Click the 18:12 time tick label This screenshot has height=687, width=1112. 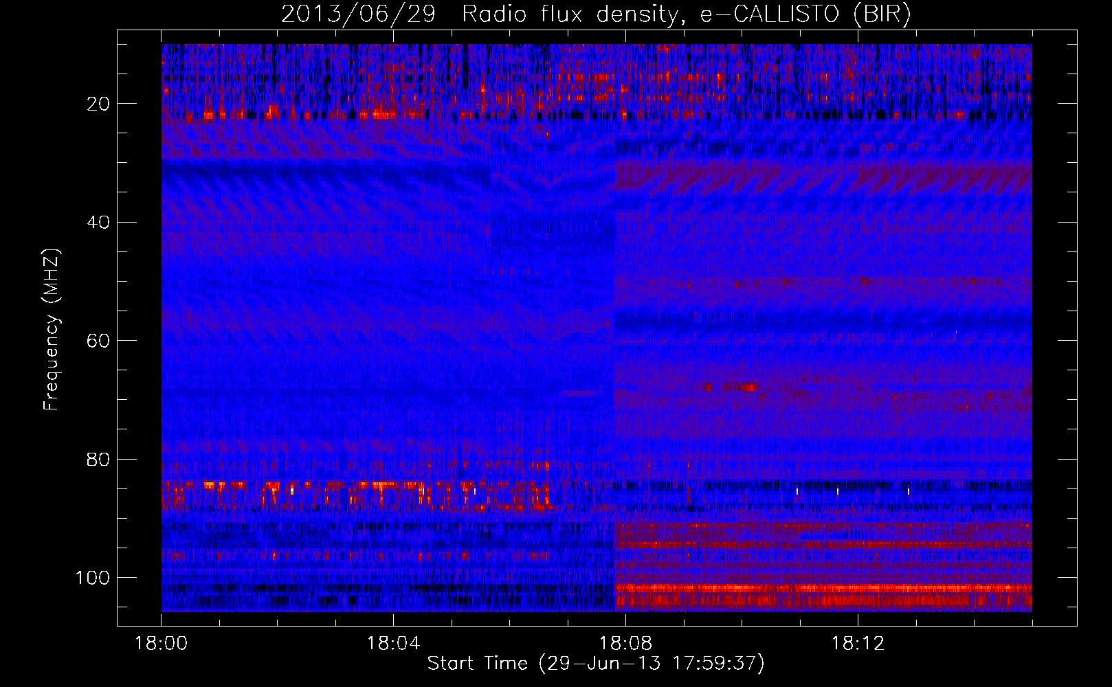(x=858, y=644)
